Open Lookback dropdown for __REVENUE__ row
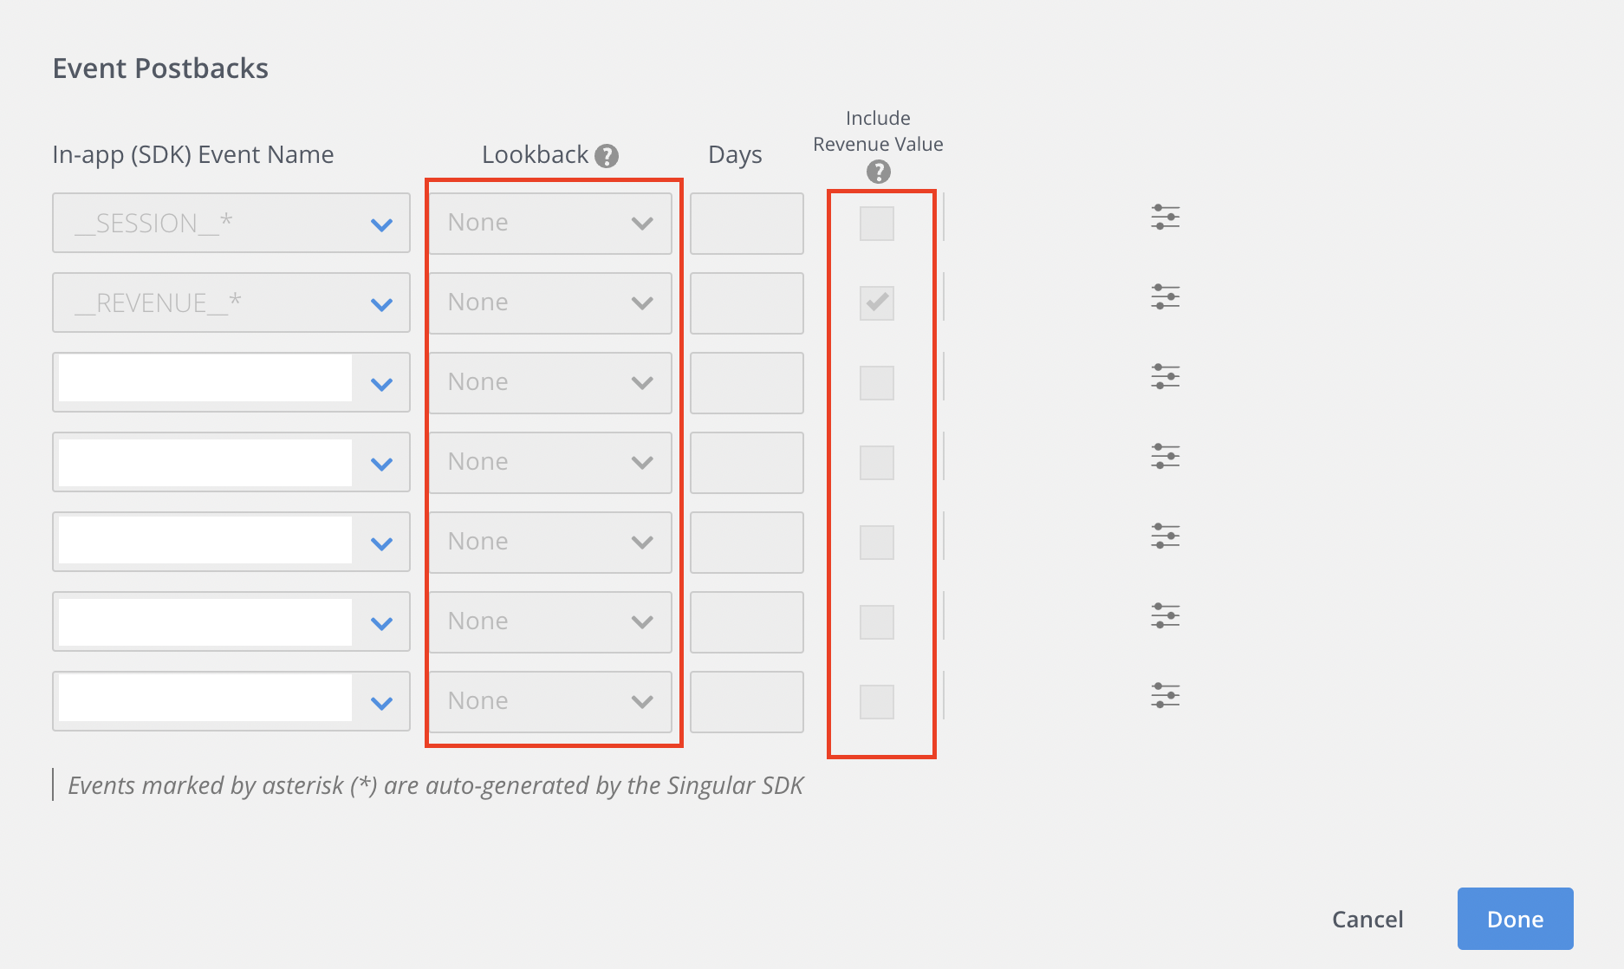The width and height of the screenshot is (1624, 969). [x=550, y=303]
